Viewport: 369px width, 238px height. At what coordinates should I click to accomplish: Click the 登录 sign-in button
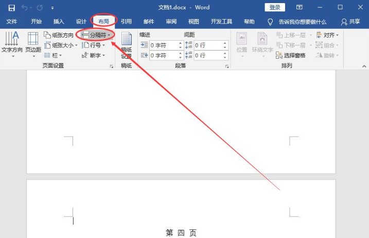275,7
